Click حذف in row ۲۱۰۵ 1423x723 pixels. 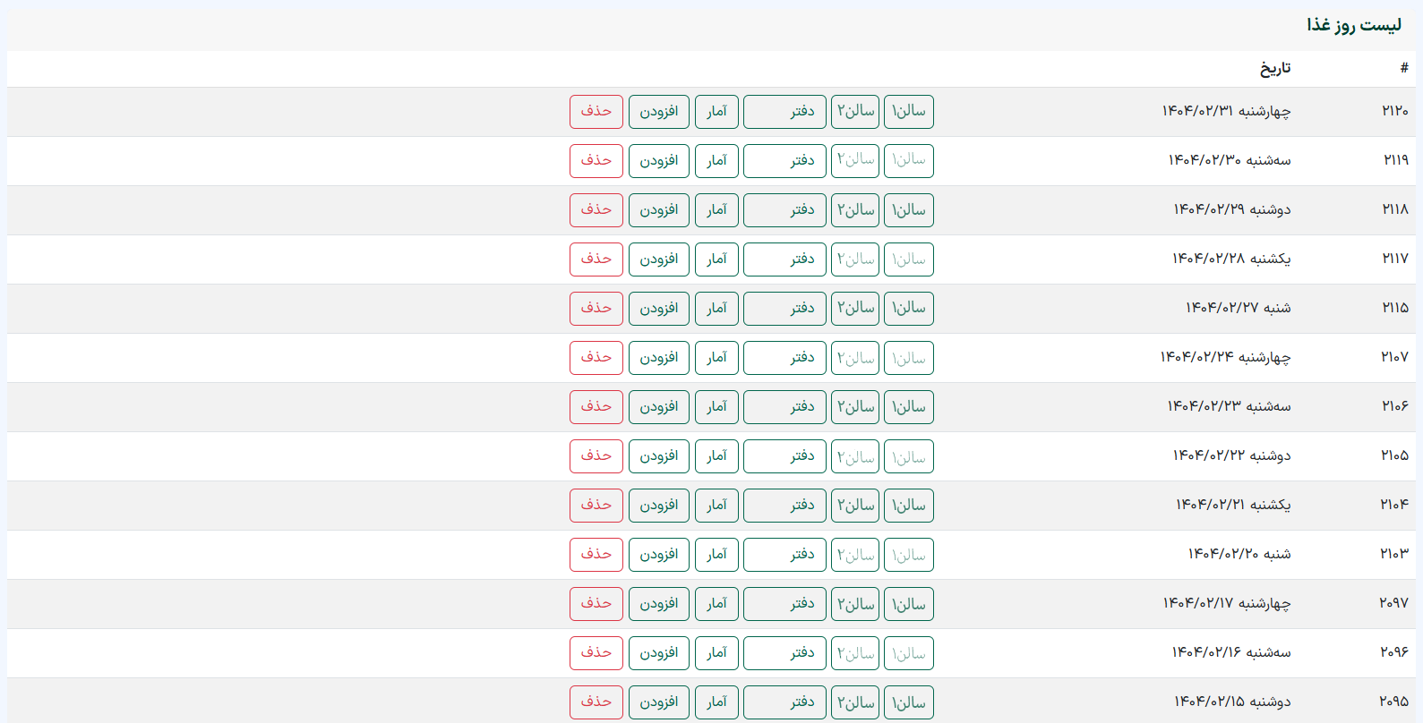596,456
